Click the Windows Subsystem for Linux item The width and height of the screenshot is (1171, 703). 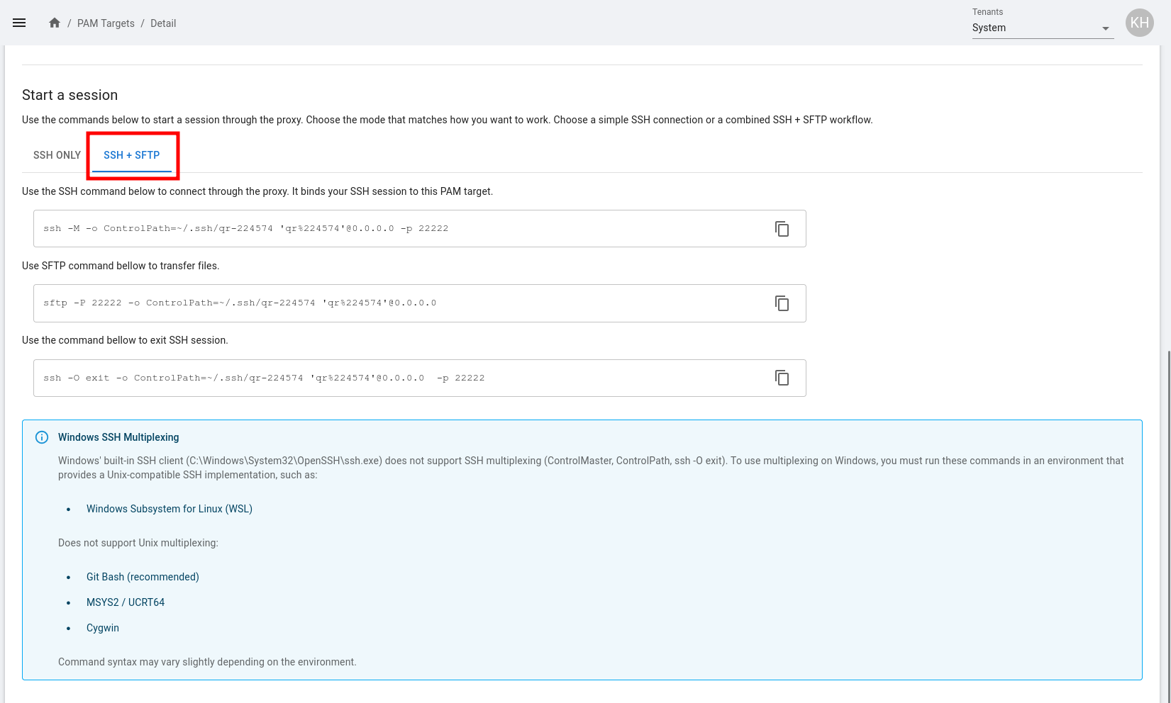[169, 509]
